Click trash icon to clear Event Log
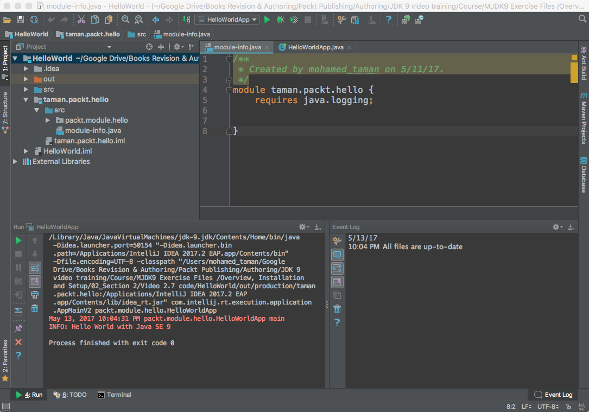The width and height of the screenshot is (589, 412). [337, 309]
